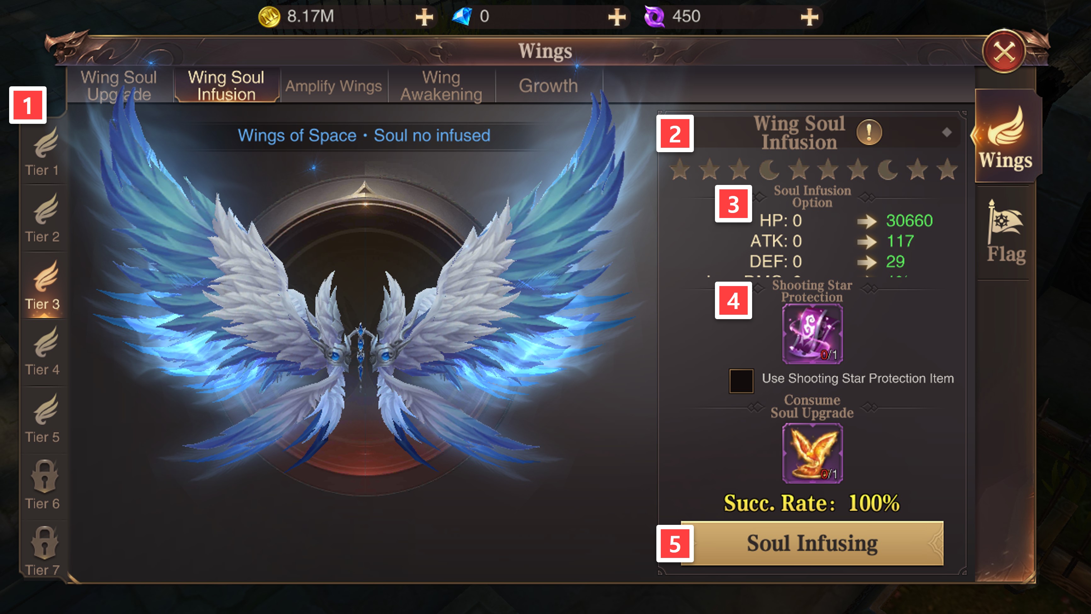Close the Wings window
The image size is (1091, 614).
click(x=1004, y=52)
